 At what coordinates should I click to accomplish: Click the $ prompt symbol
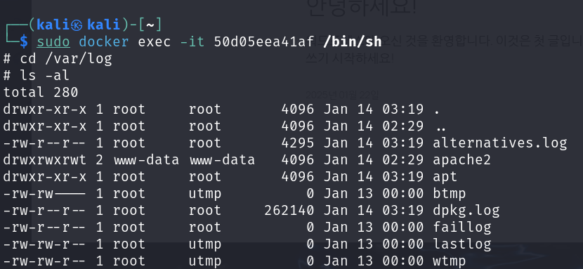(x=24, y=42)
